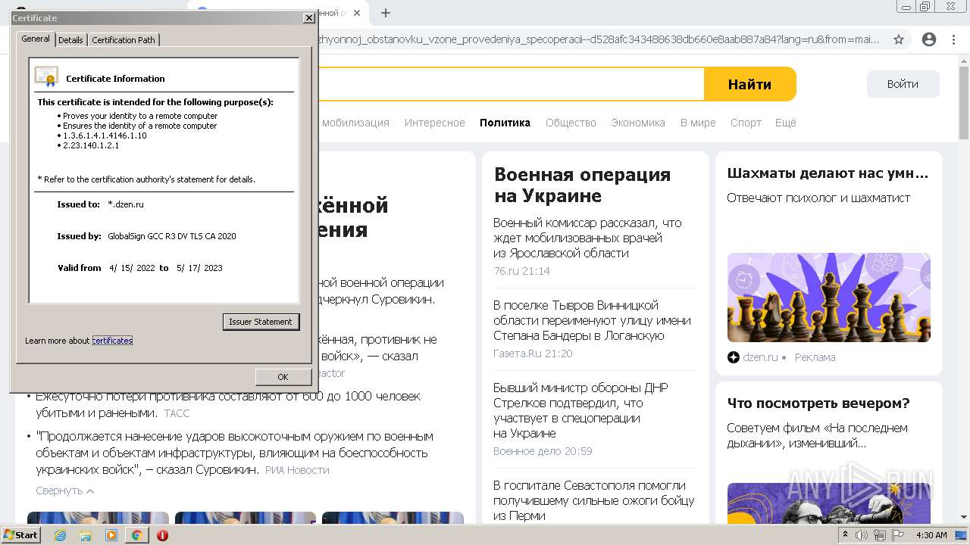Launch Internet Explorer from the taskbar

click(x=61, y=535)
